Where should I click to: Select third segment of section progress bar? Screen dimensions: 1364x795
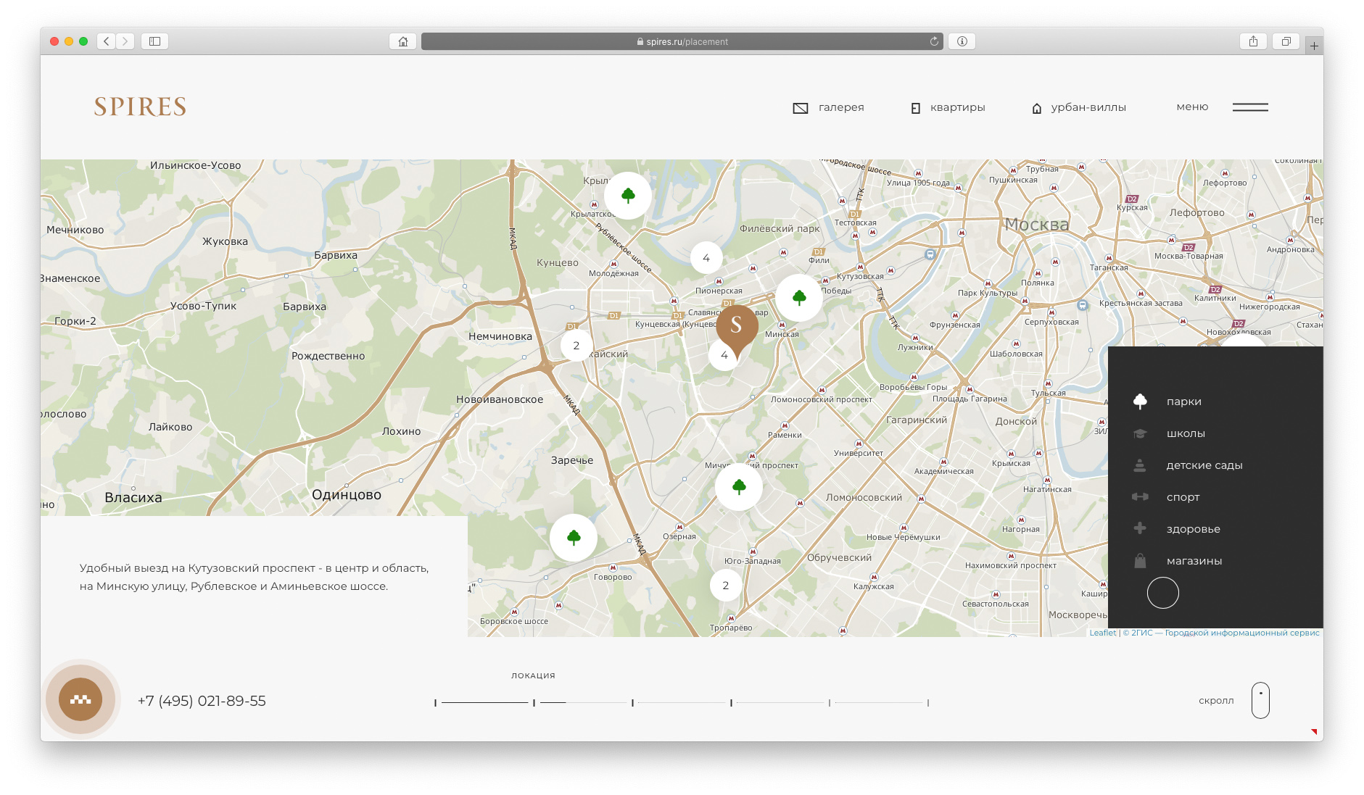tap(682, 702)
